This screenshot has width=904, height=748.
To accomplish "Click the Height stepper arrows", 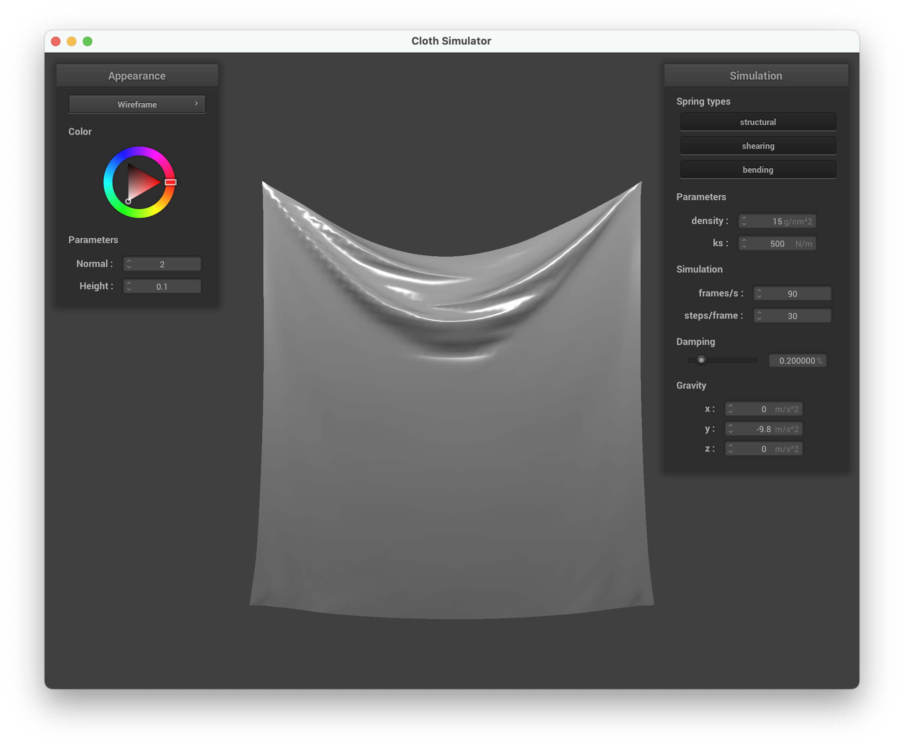I will point(129,286).
